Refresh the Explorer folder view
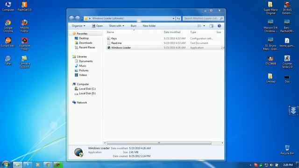The image size is (299, 168). pos(178,18)
